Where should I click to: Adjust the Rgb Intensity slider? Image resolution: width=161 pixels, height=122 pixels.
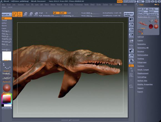(x=49, y=16)
